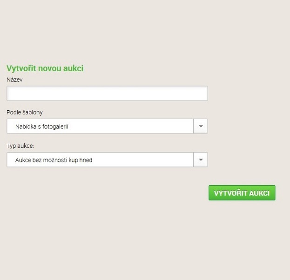
Task: Click the Název field label
Action: [x=14, y=80]
